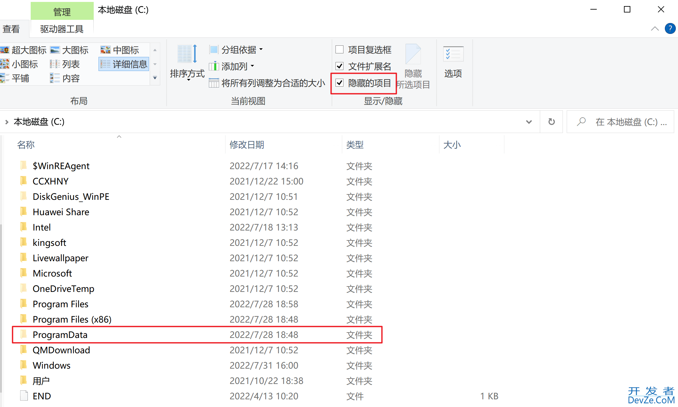Switch view to List layout

[x=65, y=64]
